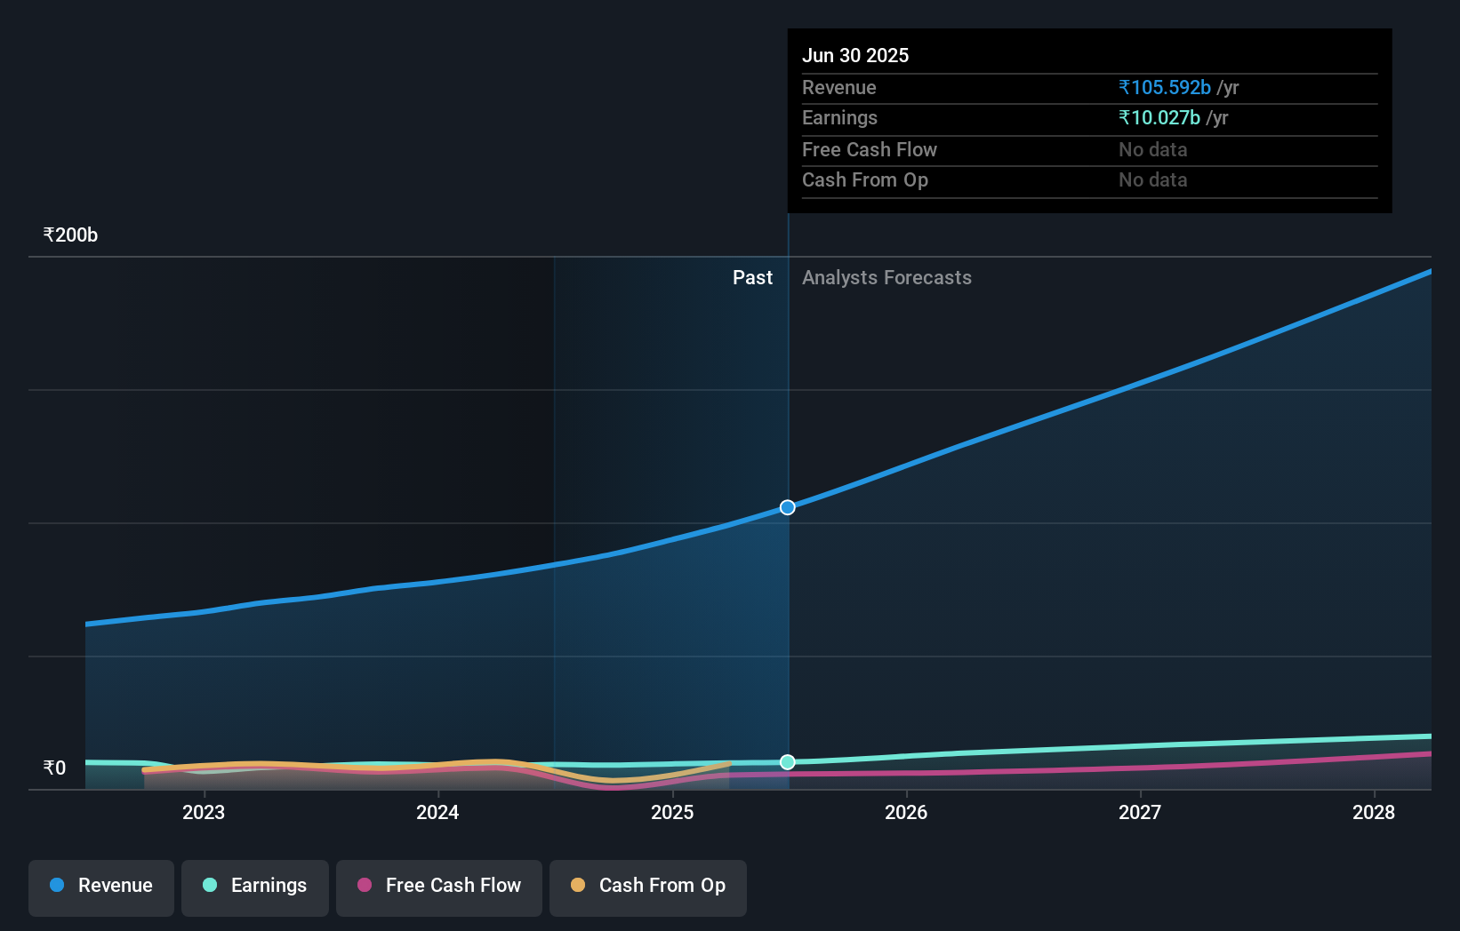Click the 2027 x-axis label
The image size is (1460, 931).
coord(1140,812)
